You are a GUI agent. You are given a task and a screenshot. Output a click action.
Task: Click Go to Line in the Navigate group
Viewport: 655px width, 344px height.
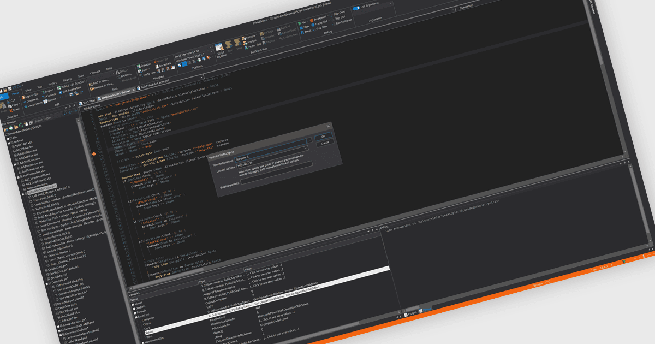[x=147, y=74]
